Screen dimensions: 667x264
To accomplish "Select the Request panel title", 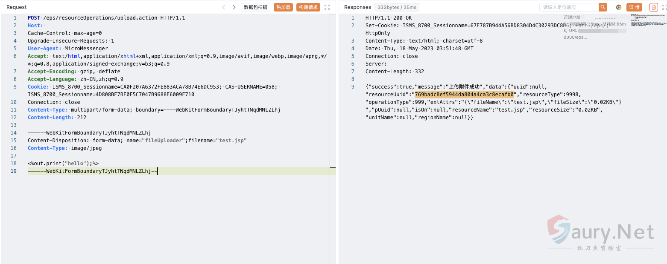I will coord(17,7).
